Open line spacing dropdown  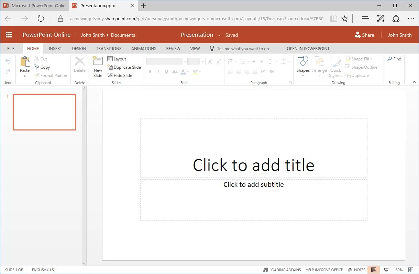[x=273, y=61]
